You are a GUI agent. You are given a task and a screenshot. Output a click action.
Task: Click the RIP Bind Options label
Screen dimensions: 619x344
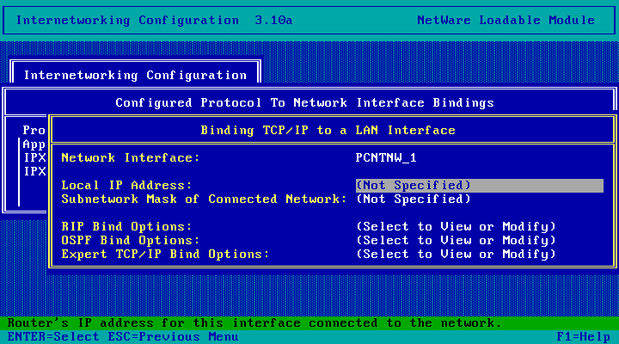[x=126, y=227]
